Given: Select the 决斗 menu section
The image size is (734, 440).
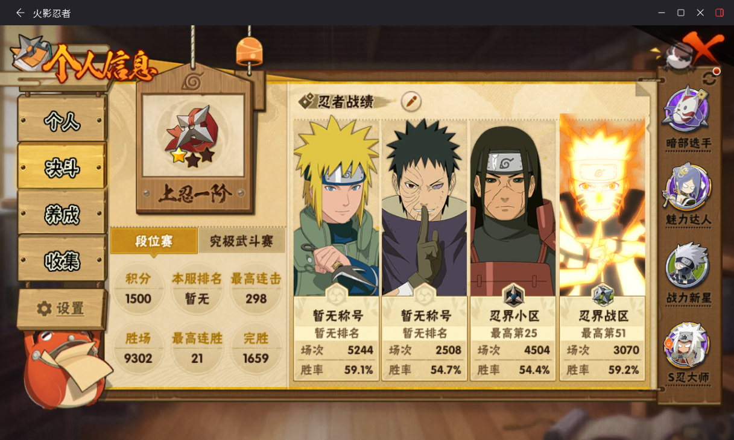Looking at the screenshot, I should click(x=62, y=168).
